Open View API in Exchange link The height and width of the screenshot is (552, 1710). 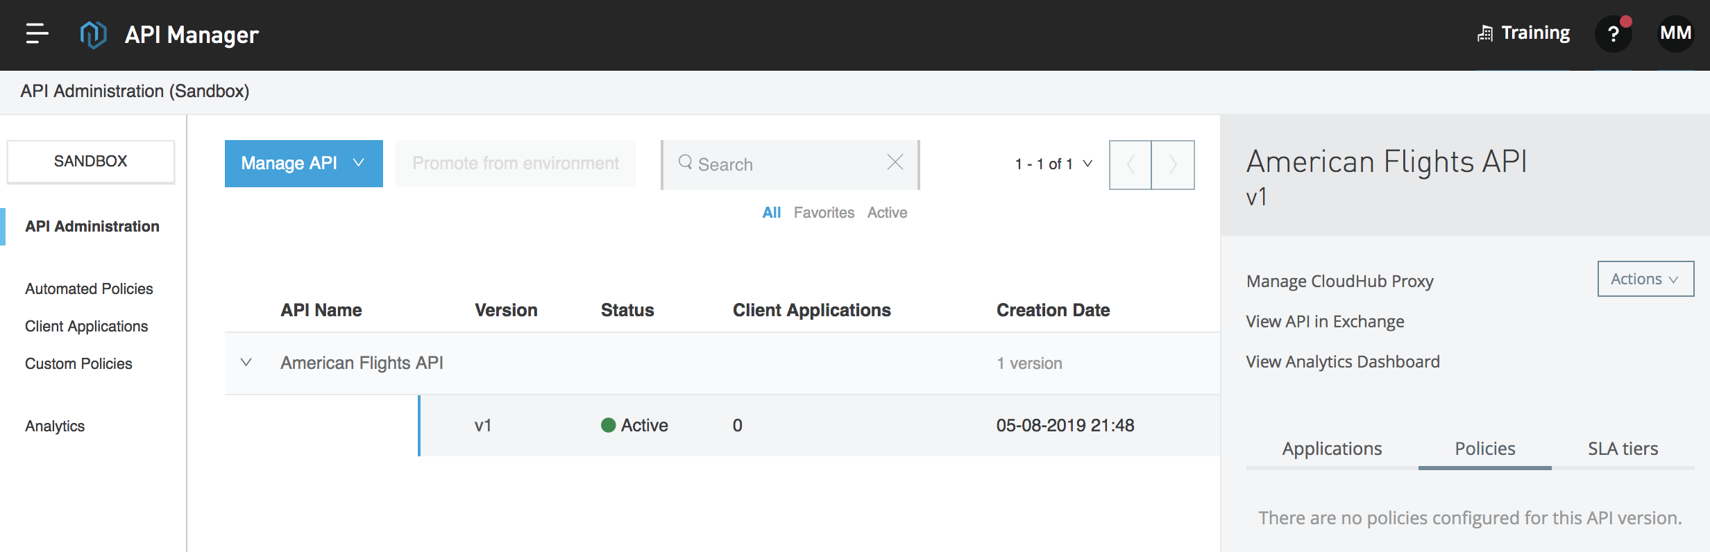click(1325, 322)
